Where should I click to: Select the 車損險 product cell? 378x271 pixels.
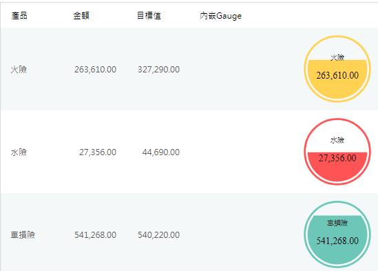23,234
